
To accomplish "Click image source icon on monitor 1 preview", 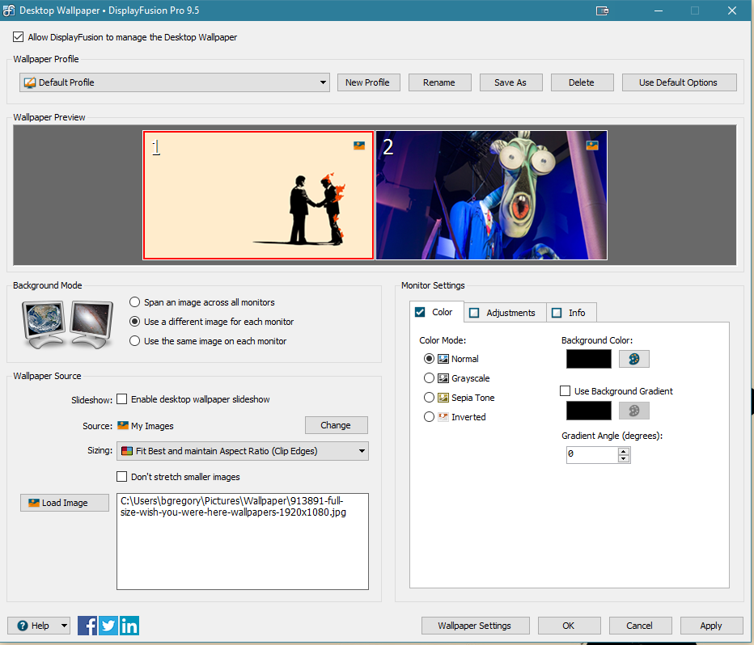I will pyautogui.click(x=359, y=145).
